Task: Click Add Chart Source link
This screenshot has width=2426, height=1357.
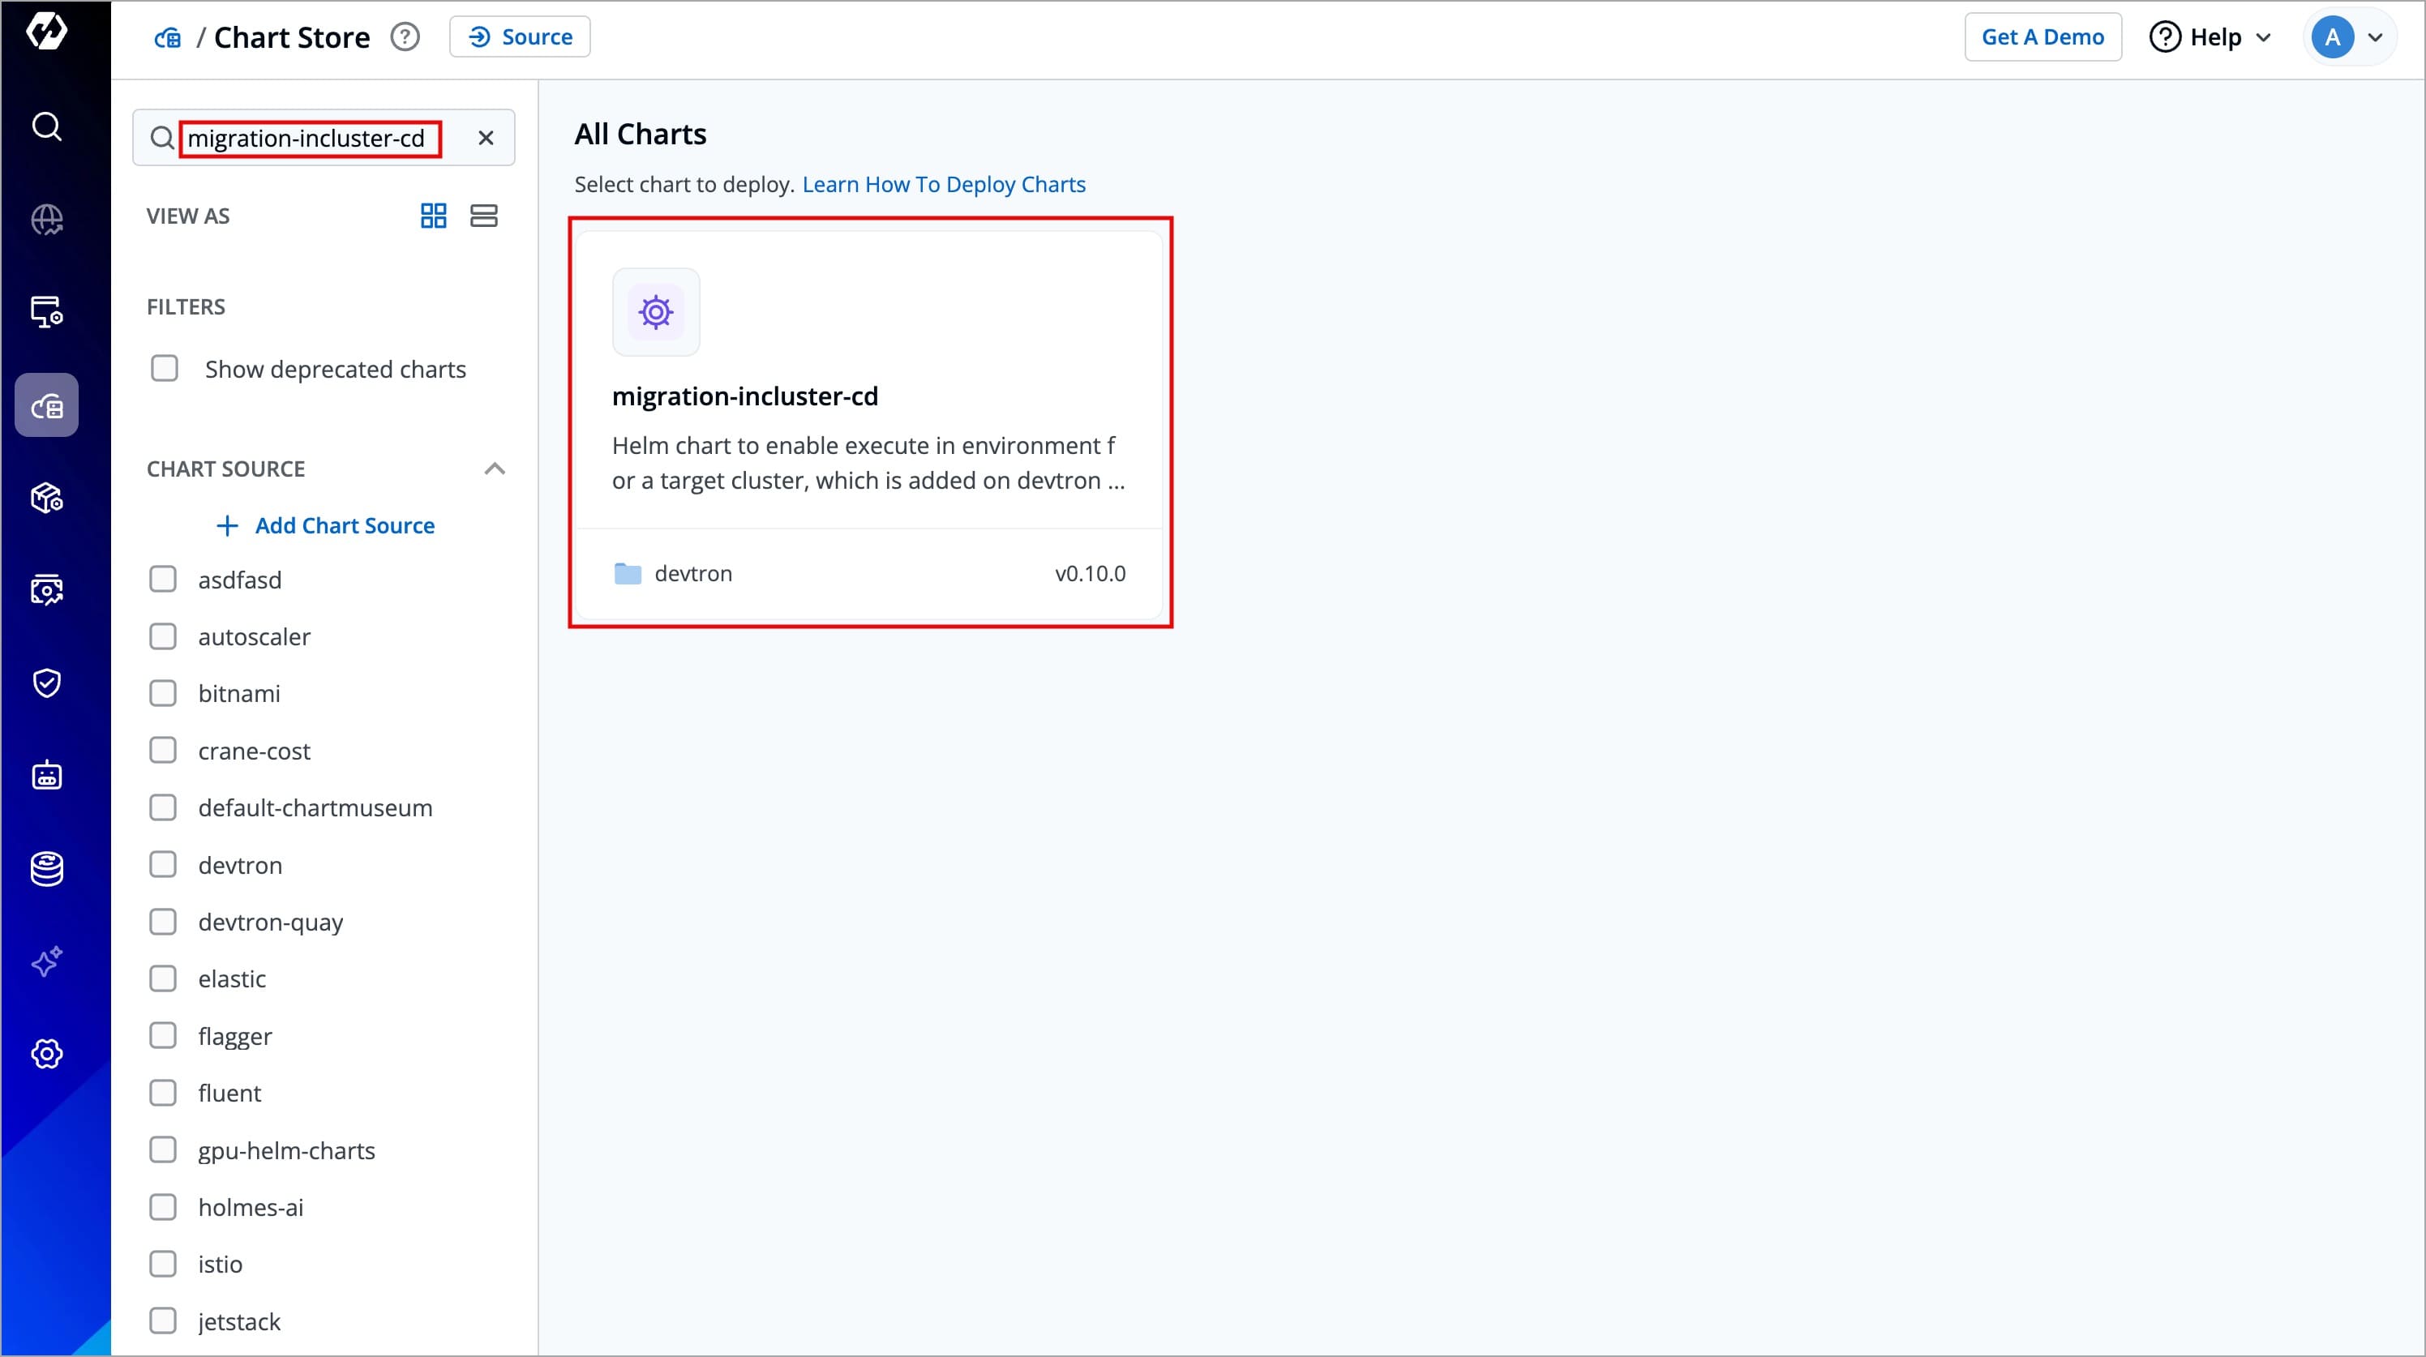Action: coord(326,525)
